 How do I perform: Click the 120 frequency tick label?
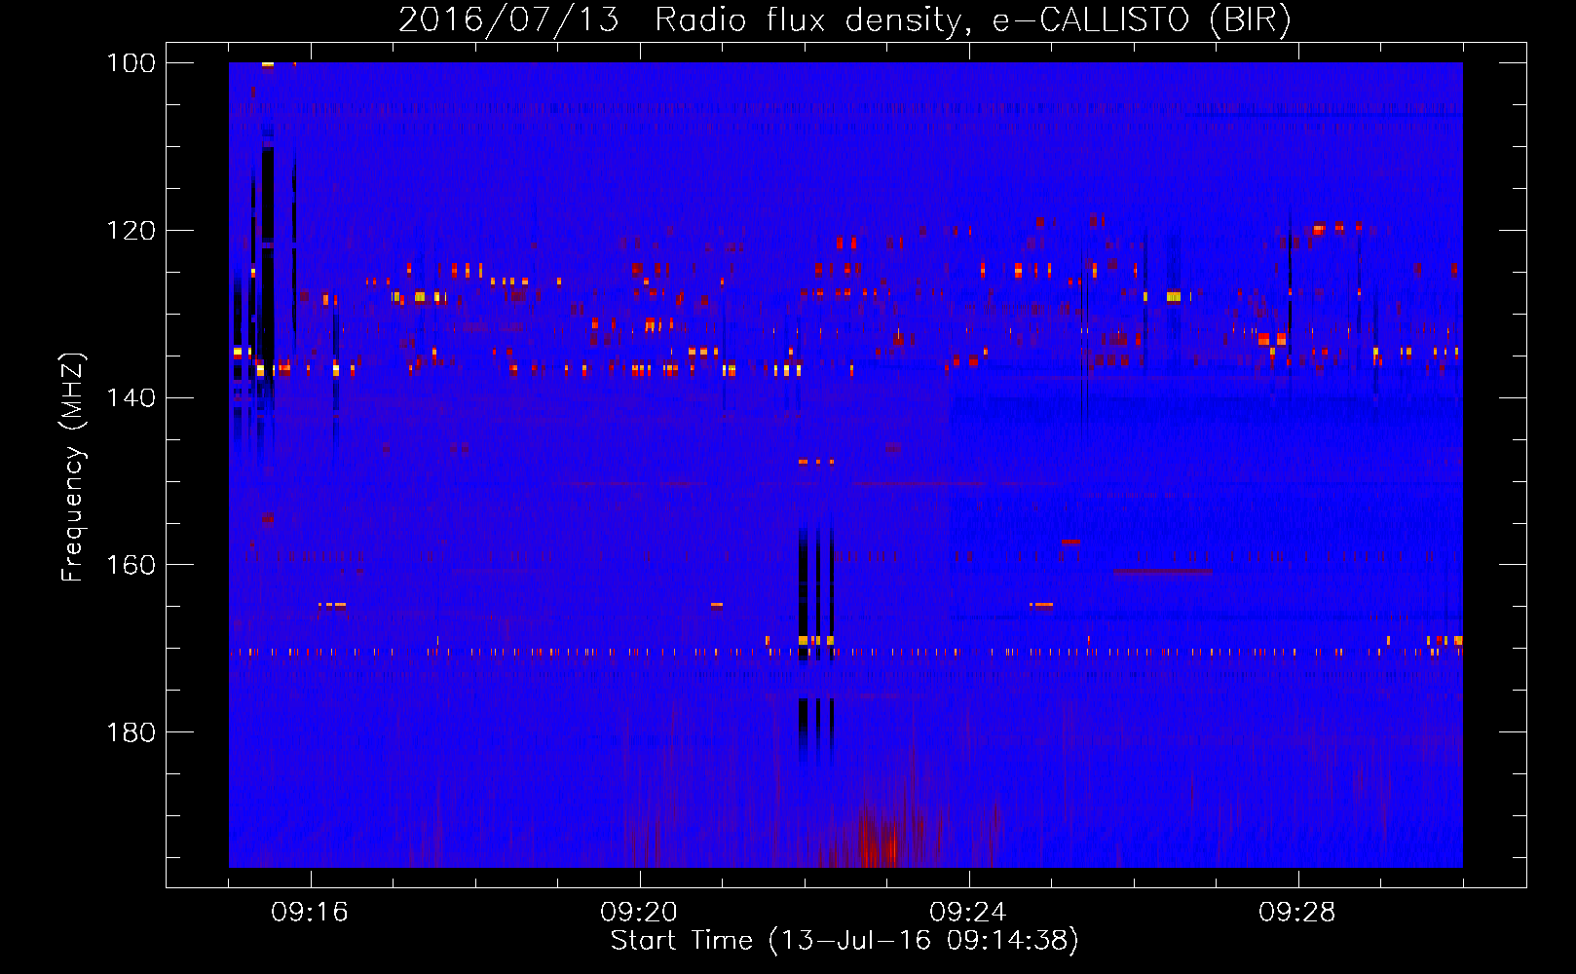click(131, 231)
